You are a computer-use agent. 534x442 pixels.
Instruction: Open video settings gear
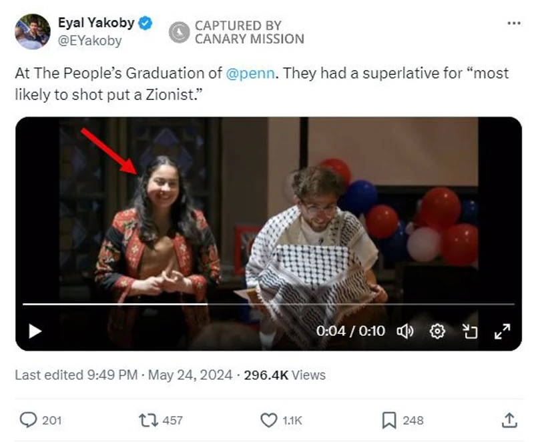437,331
